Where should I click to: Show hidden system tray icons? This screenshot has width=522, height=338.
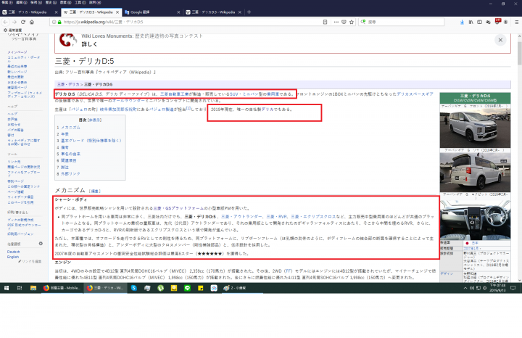pos(465,288)
